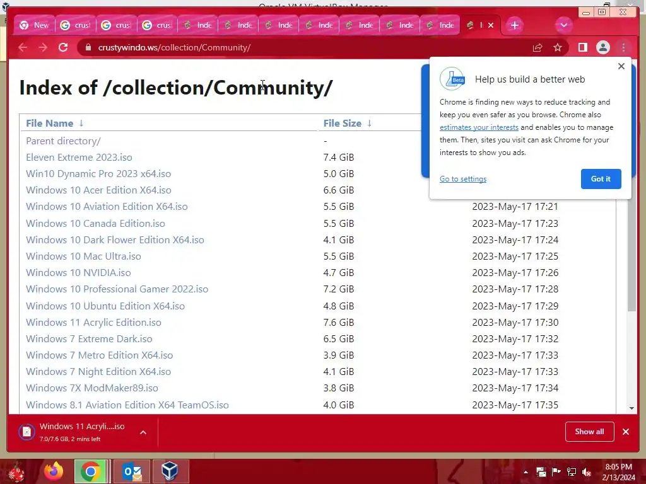Open Outlook from the taskbar

tap(132, 471)
